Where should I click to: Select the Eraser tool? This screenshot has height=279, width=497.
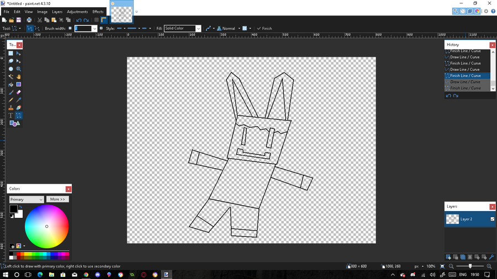point(19,93)
